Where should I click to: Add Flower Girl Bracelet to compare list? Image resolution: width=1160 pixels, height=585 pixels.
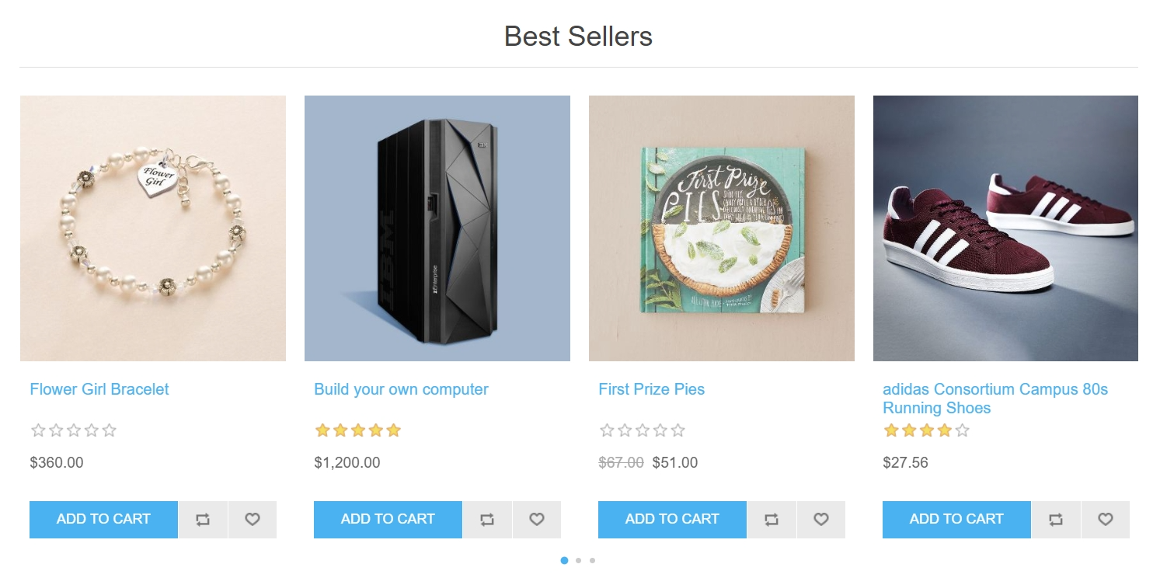click(203, 520)
